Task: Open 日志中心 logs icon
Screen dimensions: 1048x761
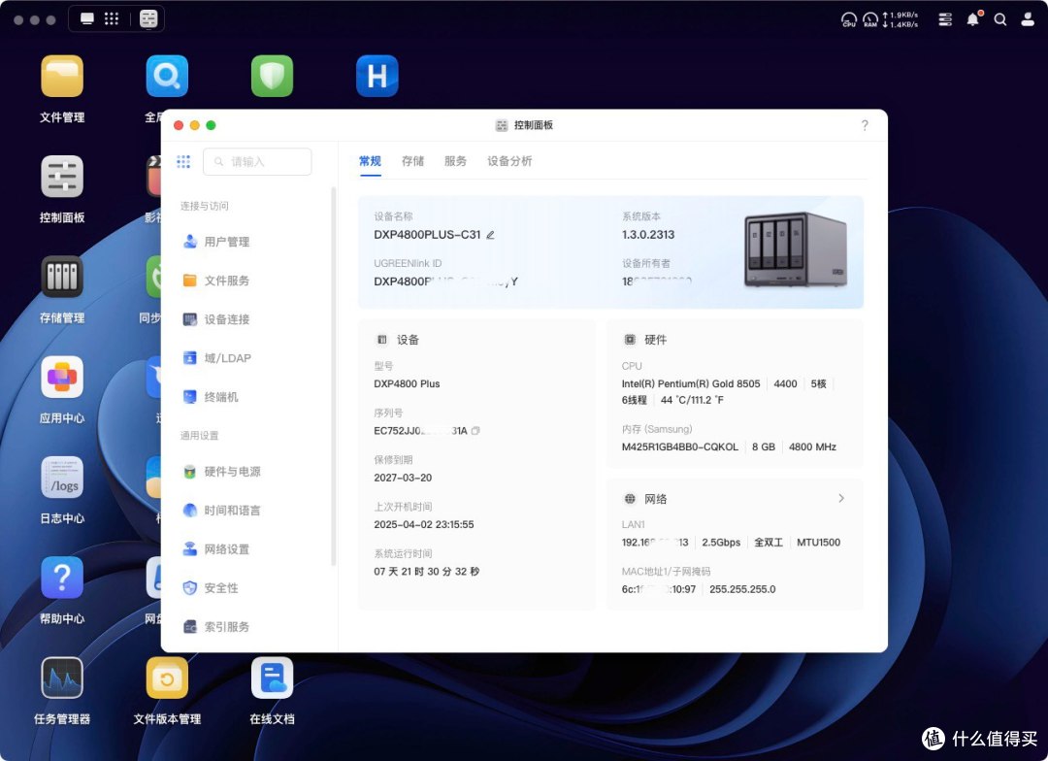Action: pos(62,478)
